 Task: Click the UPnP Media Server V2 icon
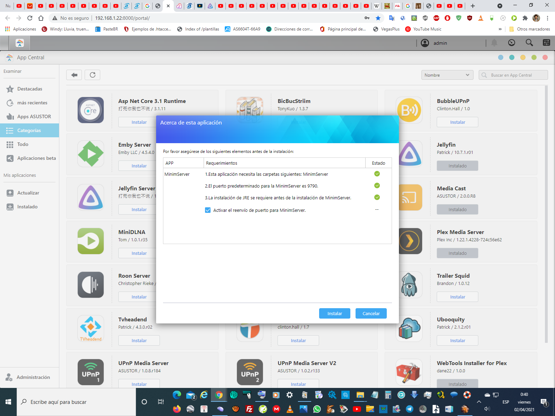pyautogui.click(x=250, y=372)
